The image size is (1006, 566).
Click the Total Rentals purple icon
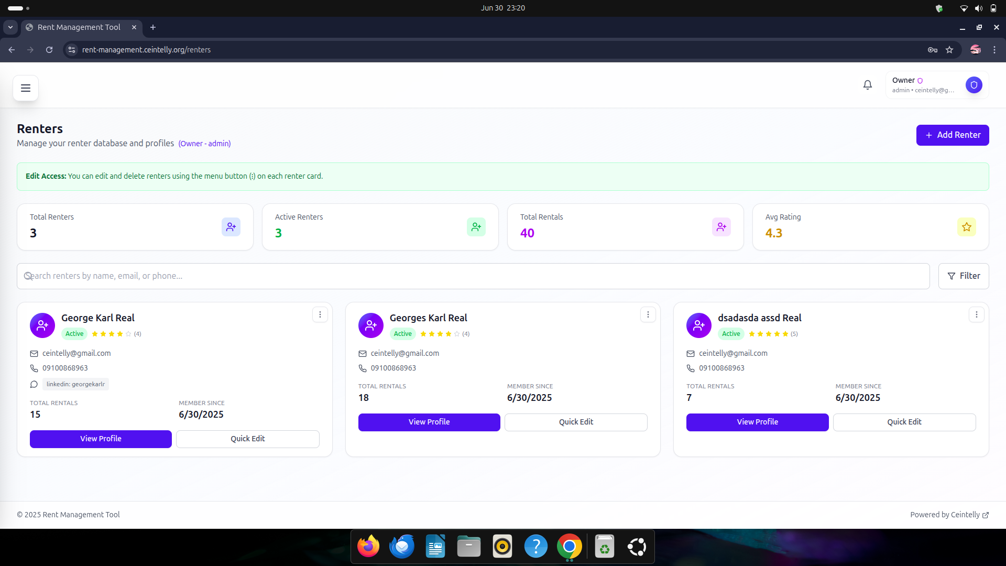[x=721, y=227]
